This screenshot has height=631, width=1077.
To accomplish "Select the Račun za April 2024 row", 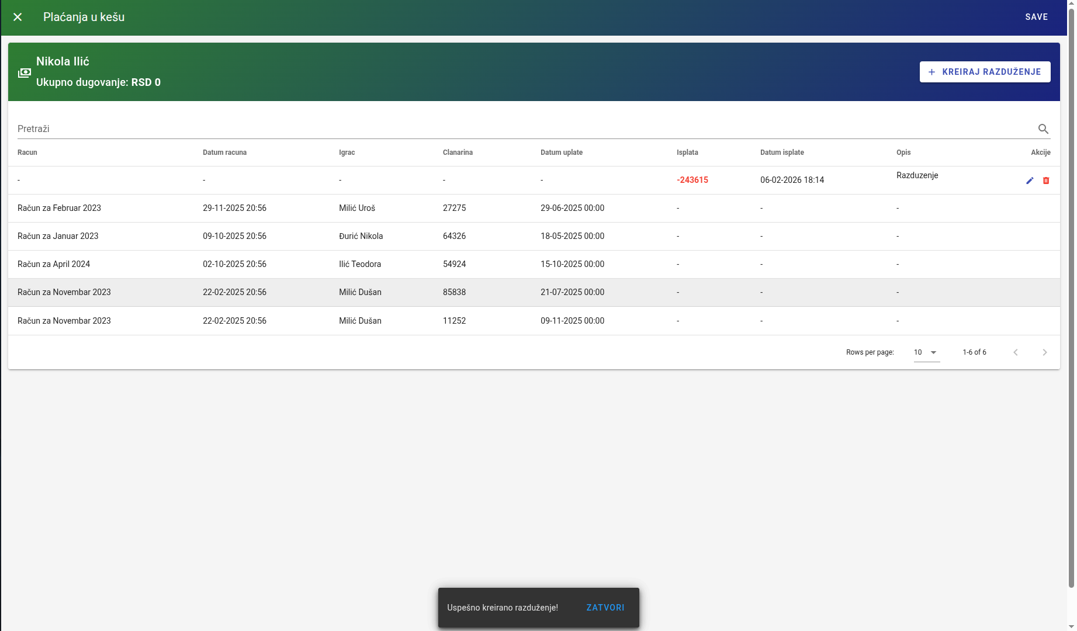I will tap(54, 264).
